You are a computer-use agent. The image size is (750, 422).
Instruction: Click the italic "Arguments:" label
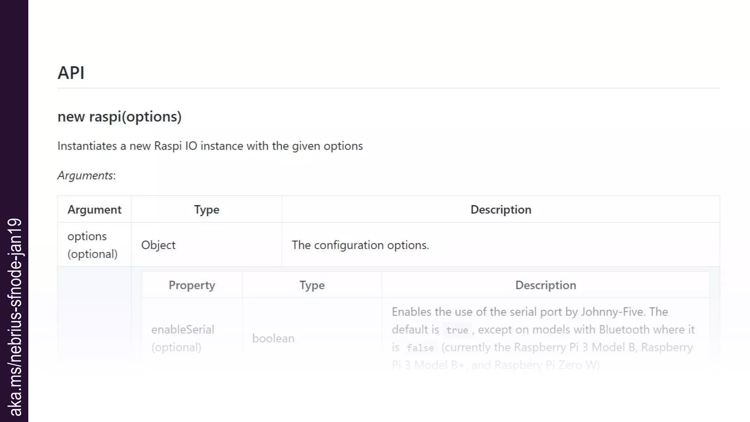(x=86, y=175)
